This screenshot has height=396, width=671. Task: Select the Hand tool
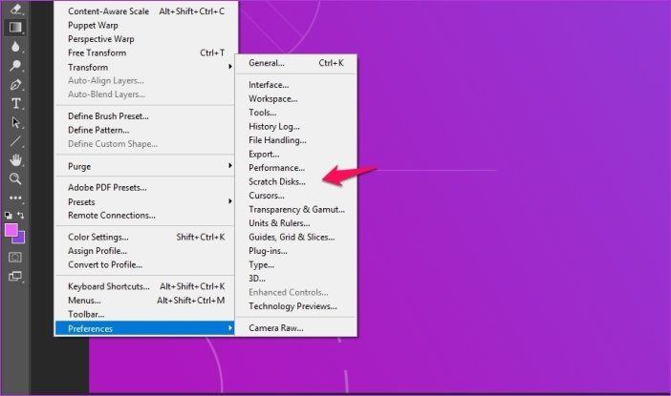click(x=16, y=160)
